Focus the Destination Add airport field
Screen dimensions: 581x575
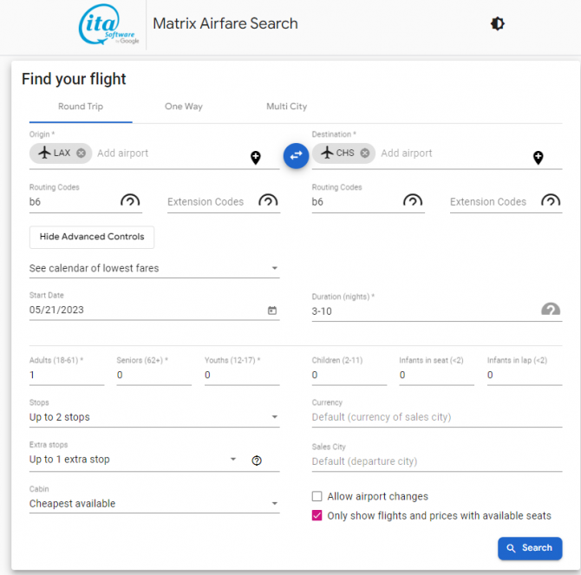tap(454, 154)
